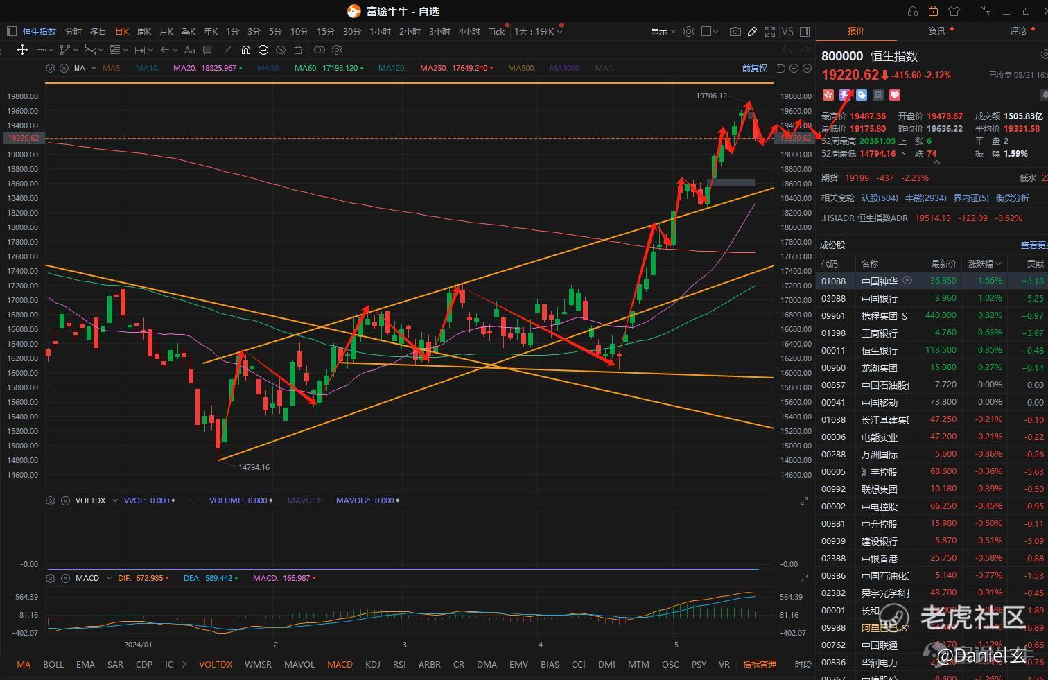
Task: Delete drawings with the trash can icon
Action: (298, 50)
